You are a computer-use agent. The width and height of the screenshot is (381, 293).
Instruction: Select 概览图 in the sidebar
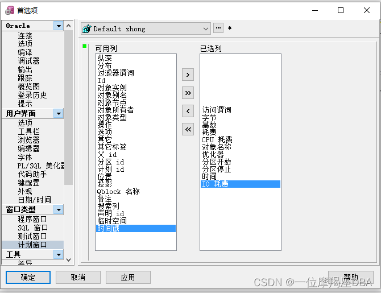pos(28,86)
